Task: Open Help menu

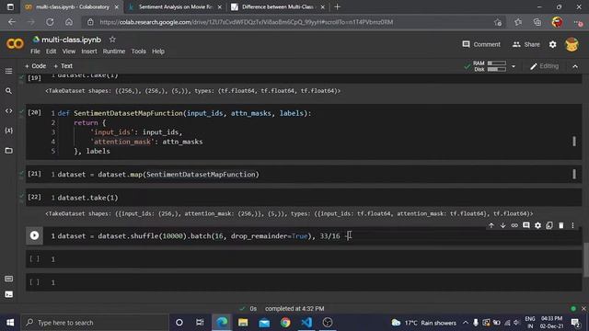Action: (158, 51)
